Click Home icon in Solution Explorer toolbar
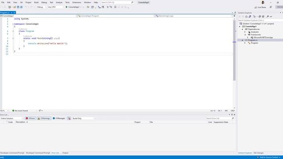 pos(246,17)
